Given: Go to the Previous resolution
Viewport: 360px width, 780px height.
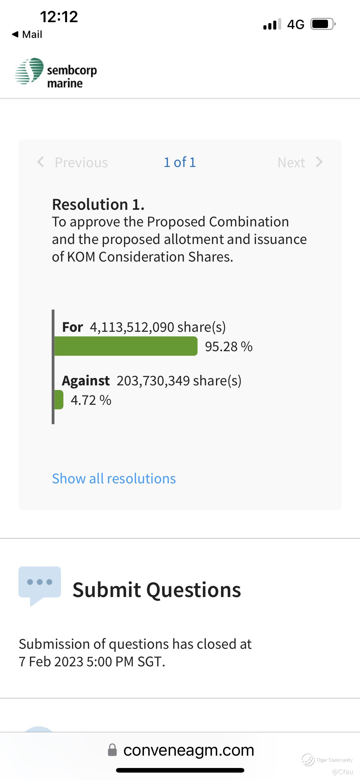Looking at the screenshot, I should (x=81, y=162).
